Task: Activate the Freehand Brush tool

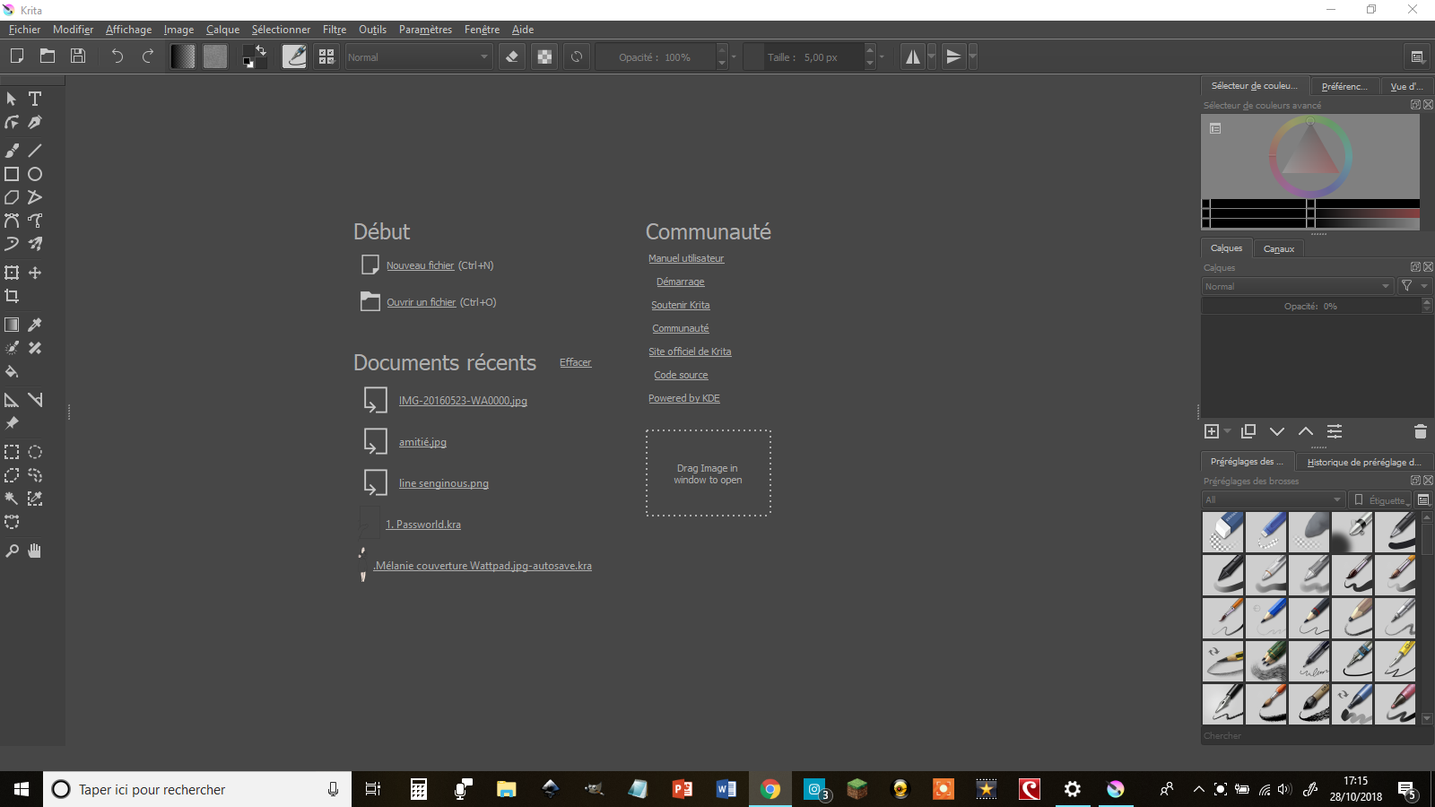Action: click(x=12, y=151)
